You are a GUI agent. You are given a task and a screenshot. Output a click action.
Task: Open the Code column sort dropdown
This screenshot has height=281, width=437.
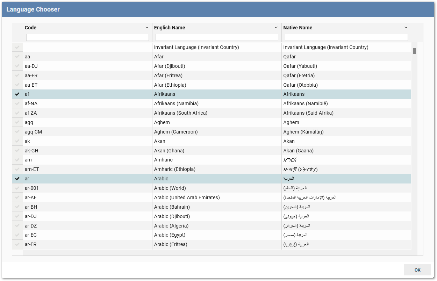tap(146, 27)
